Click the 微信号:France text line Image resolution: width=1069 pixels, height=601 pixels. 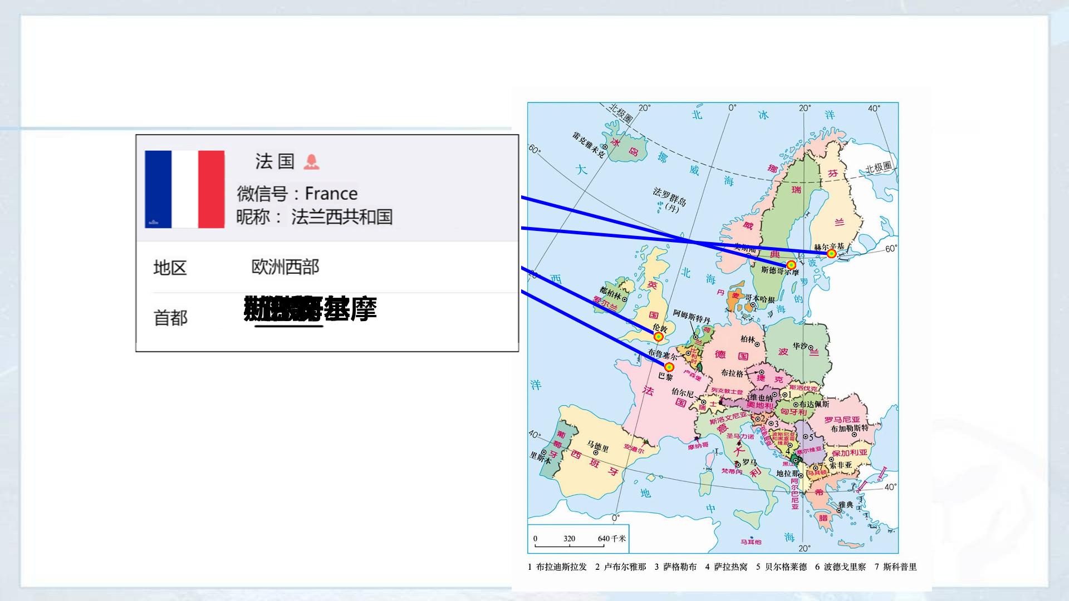click(297, 194)
